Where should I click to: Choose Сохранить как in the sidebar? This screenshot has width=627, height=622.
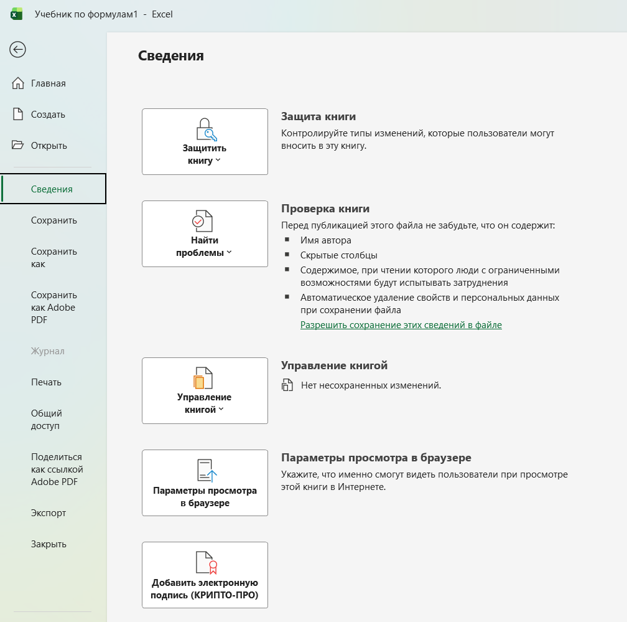(53, 258)
